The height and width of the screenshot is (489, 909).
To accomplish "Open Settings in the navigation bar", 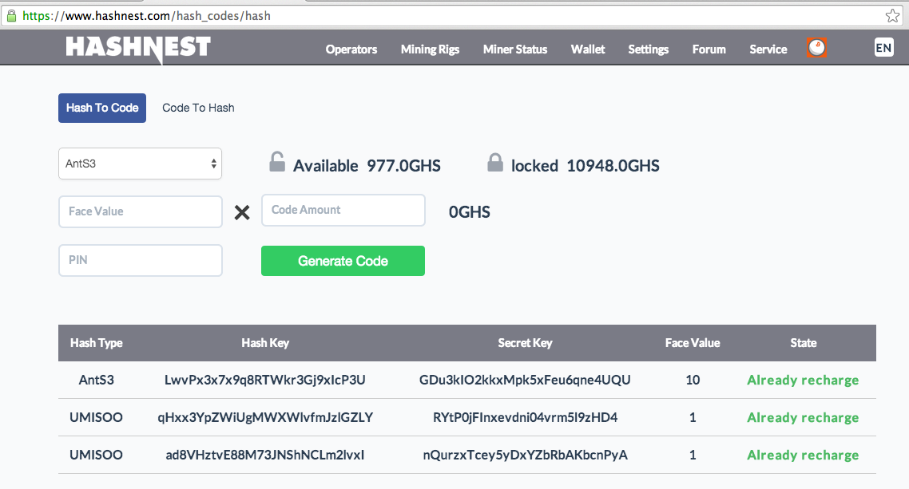I will click(648, 49).
